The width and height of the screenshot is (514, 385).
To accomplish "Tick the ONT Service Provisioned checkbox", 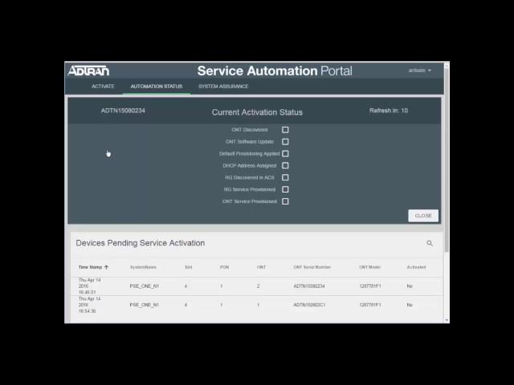I will (285, 201).
